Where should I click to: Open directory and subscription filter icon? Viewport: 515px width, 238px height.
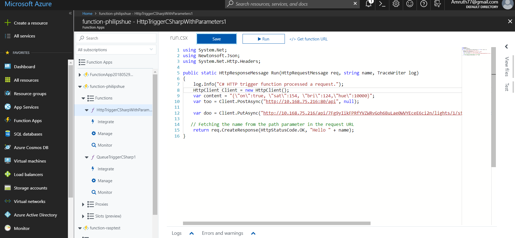pos(437,4)
